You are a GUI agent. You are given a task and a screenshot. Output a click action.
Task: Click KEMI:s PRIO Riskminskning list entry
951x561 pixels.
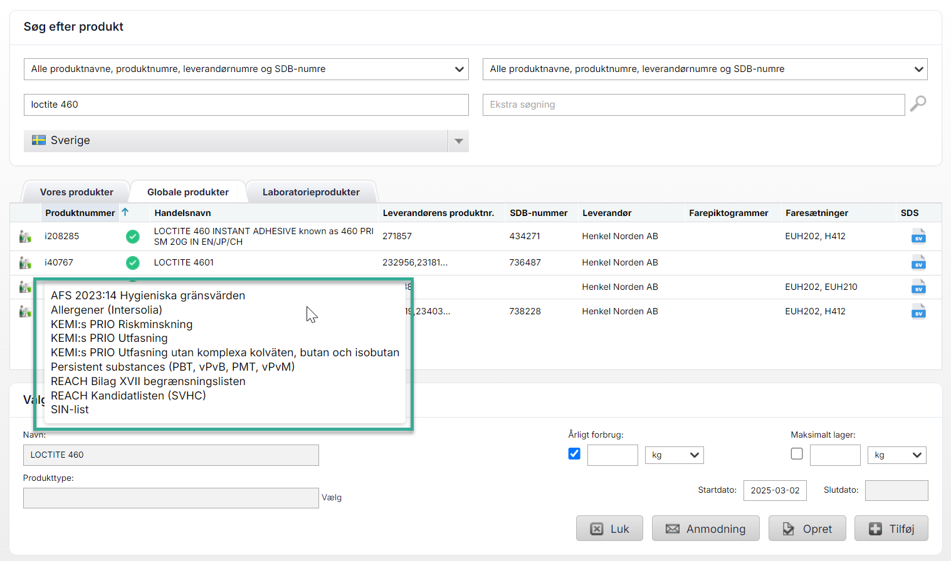pyautogui.click(x=122, y=324)
